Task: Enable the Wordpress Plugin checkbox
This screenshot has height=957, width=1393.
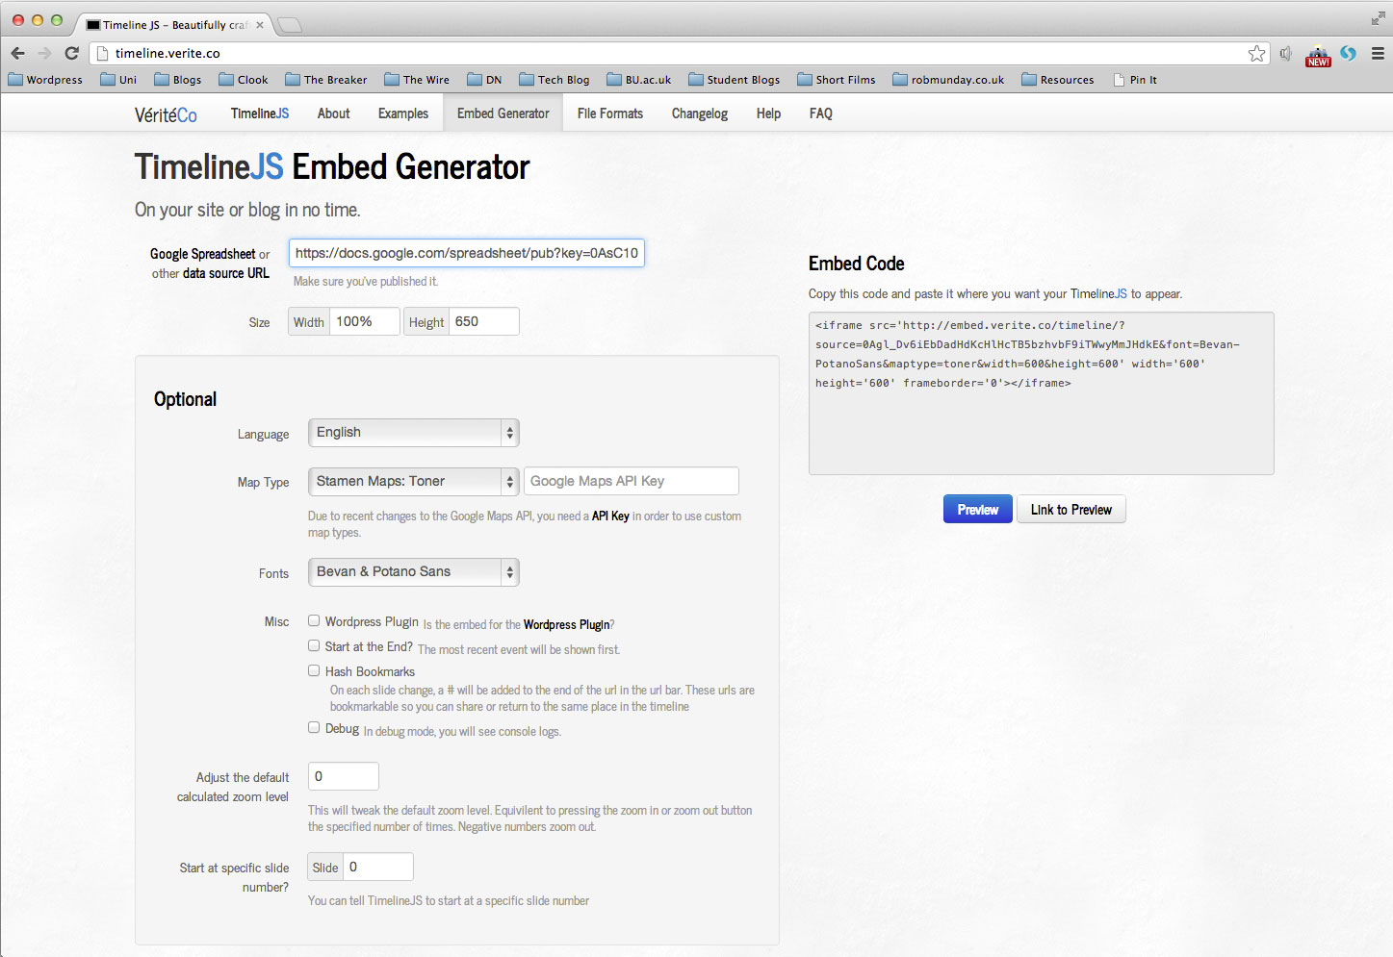Action: (x=314, y=621)
